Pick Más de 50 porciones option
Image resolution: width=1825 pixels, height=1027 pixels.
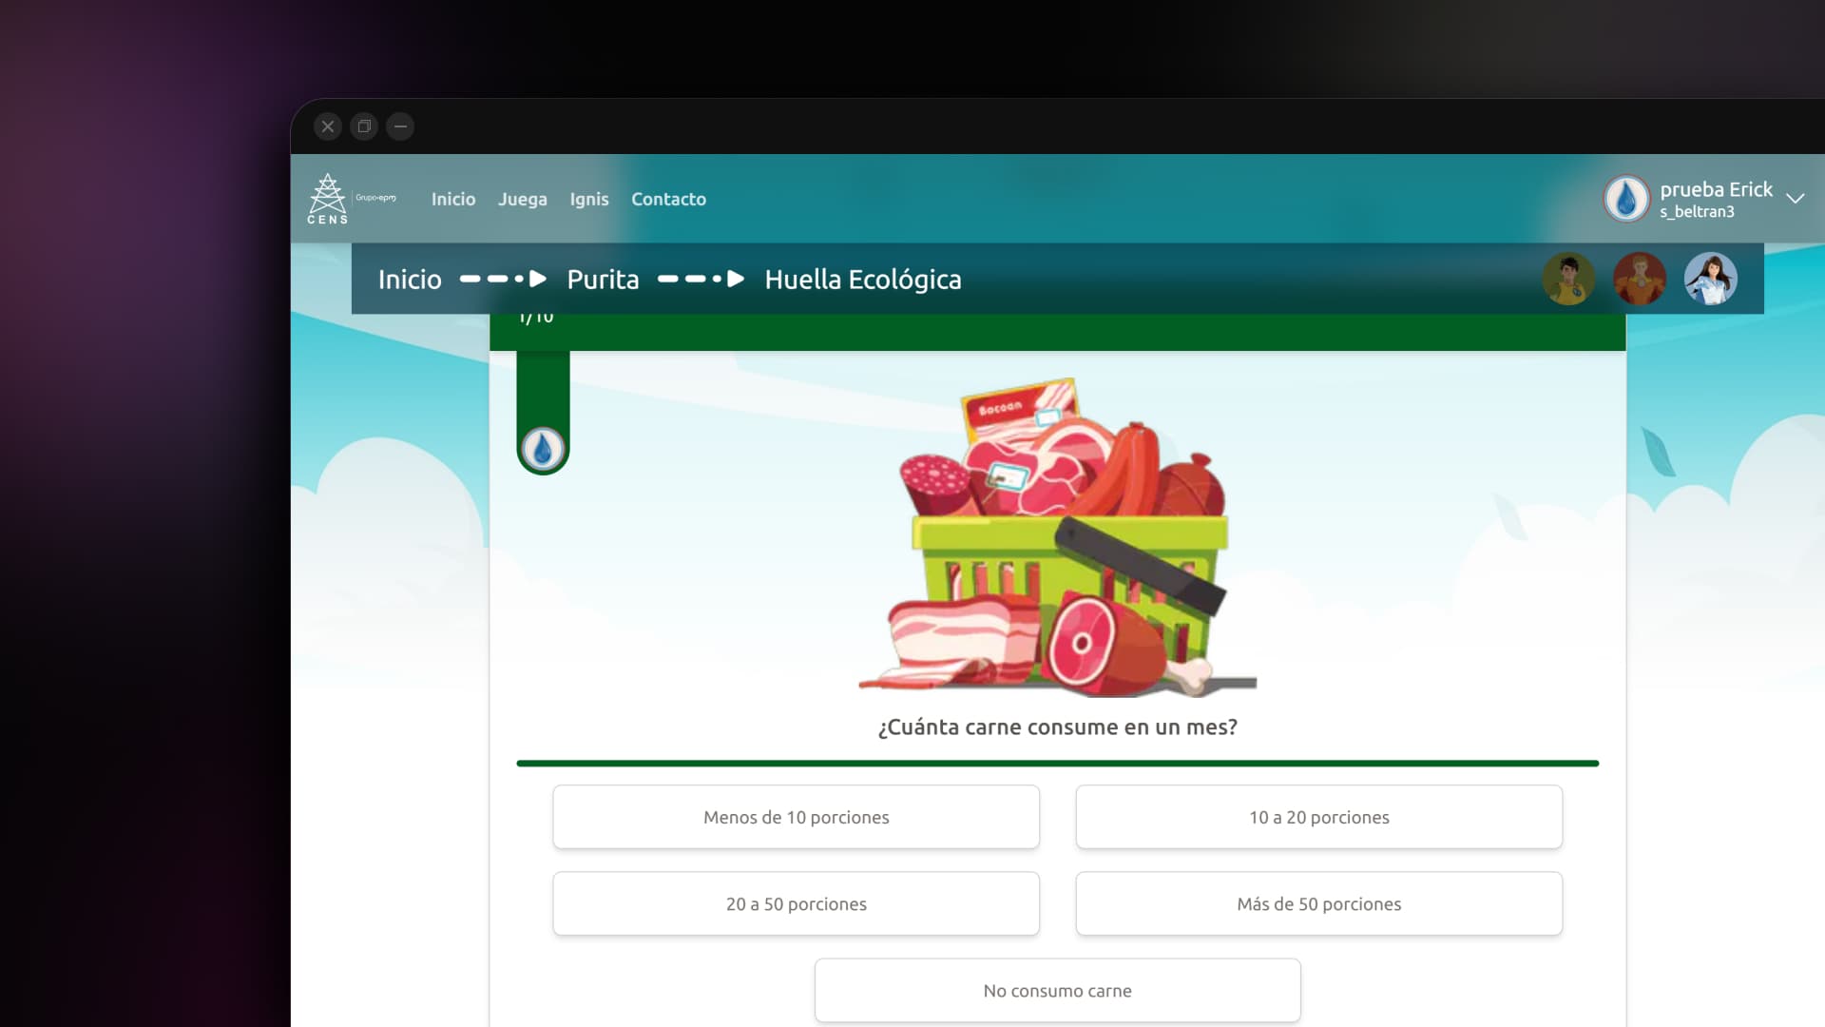[x=1318, y=903]
